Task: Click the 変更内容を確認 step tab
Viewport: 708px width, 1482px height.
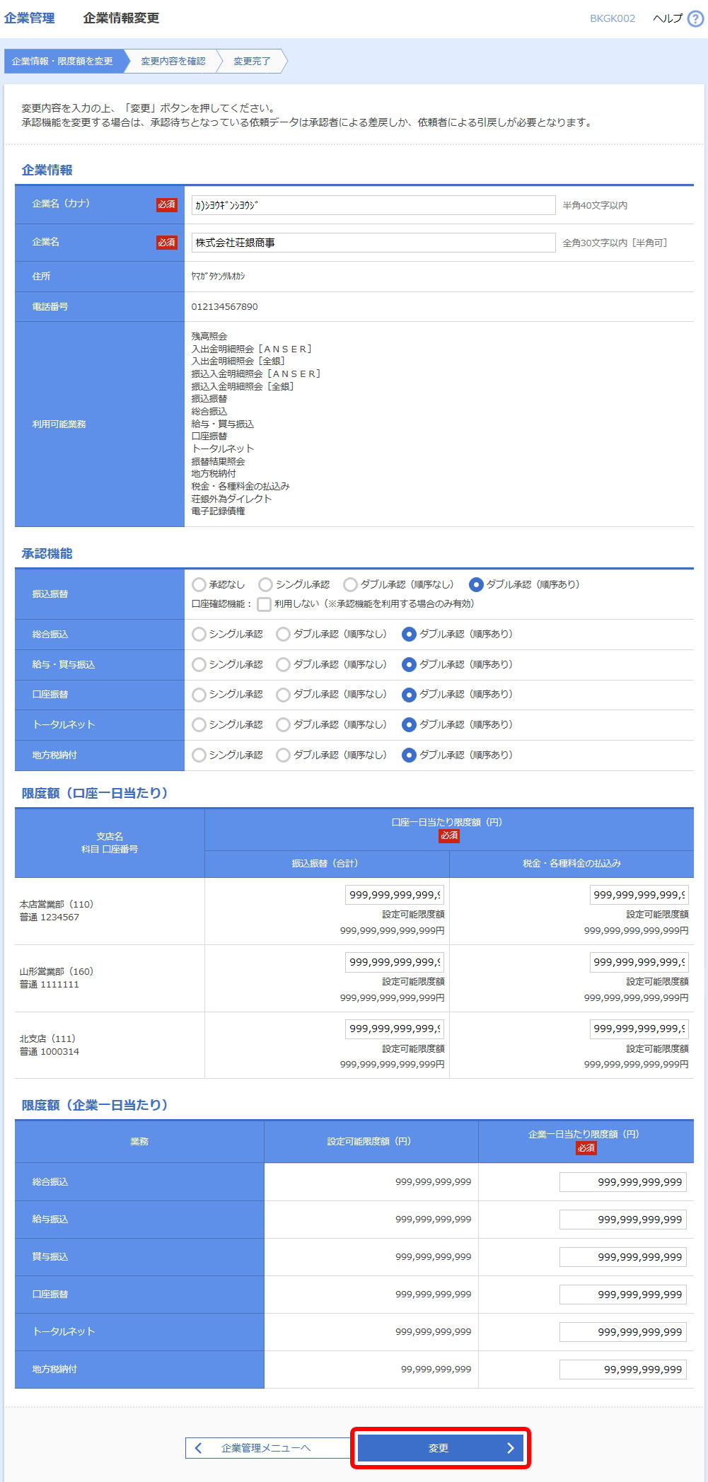Action: tap(173, 62)
